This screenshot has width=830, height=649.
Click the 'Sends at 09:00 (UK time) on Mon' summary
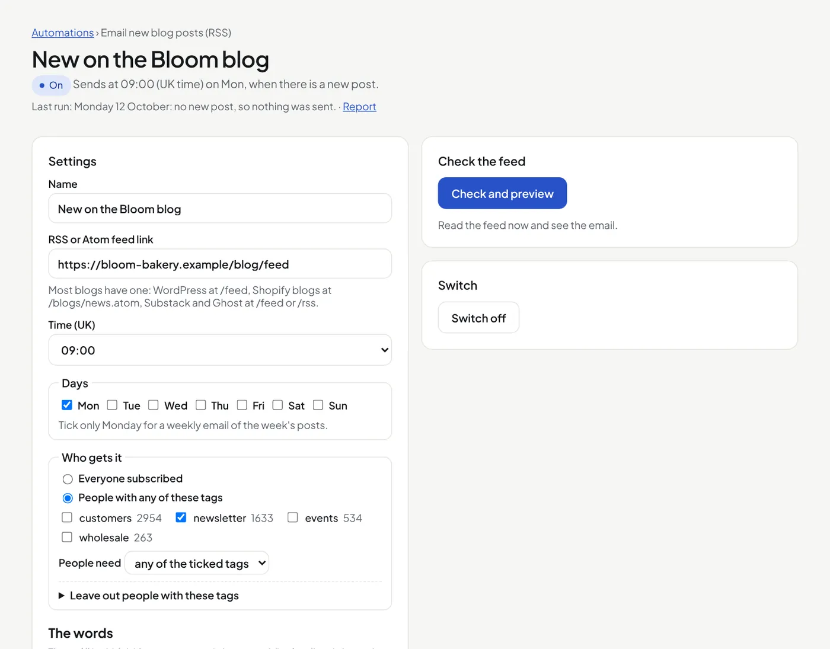click(225, 84)
